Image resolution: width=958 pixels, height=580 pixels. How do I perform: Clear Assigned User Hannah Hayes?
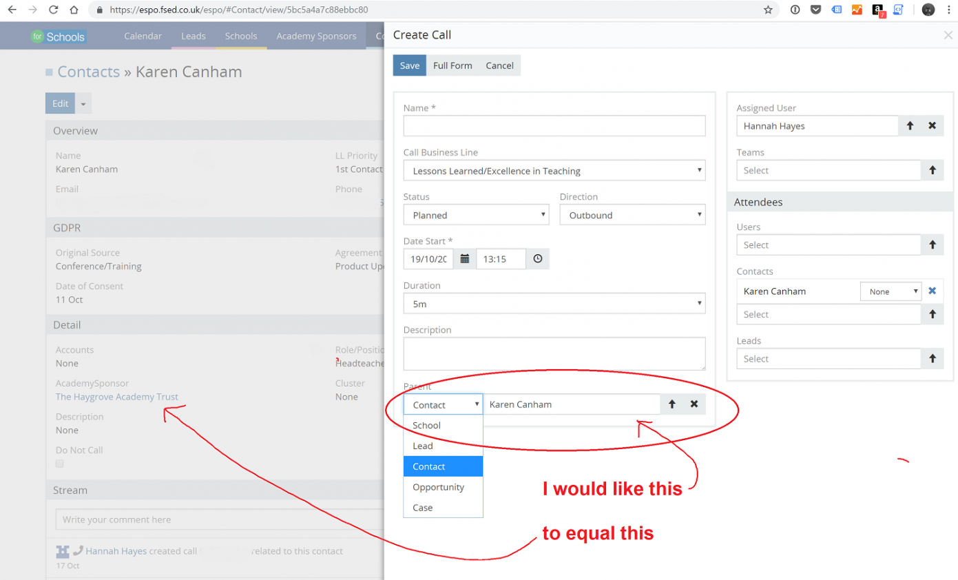click(933, 126)
